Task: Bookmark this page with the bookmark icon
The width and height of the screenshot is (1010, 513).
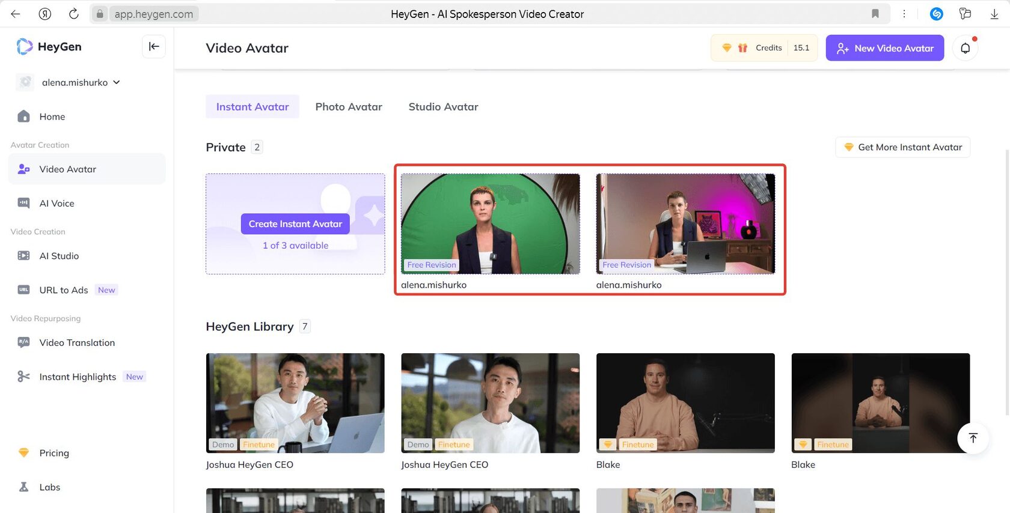Action: coord(875,14)
